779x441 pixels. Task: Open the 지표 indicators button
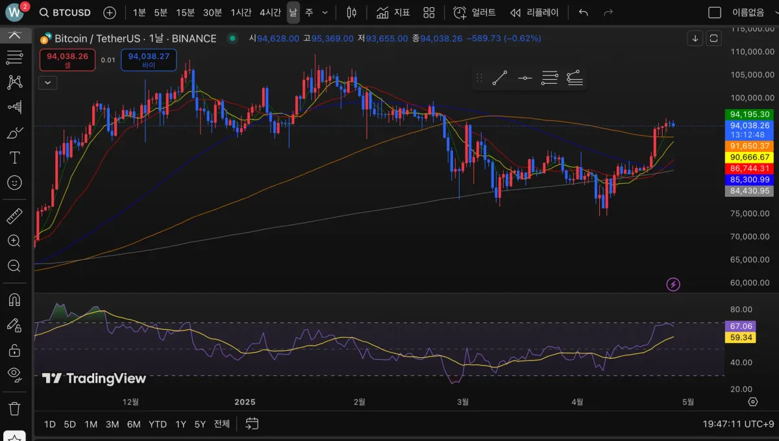click(x=393, y=12)
